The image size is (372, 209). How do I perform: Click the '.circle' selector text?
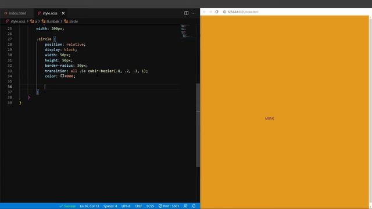pyautogui.click(x=44, y=39)
